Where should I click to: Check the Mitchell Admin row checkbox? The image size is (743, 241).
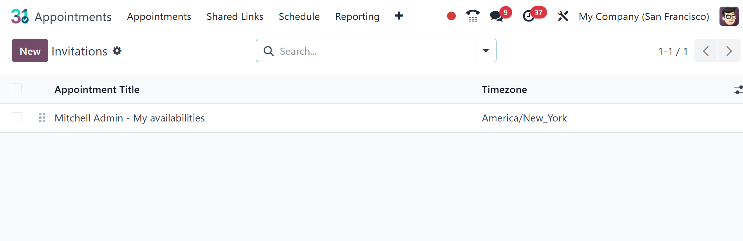17,117
